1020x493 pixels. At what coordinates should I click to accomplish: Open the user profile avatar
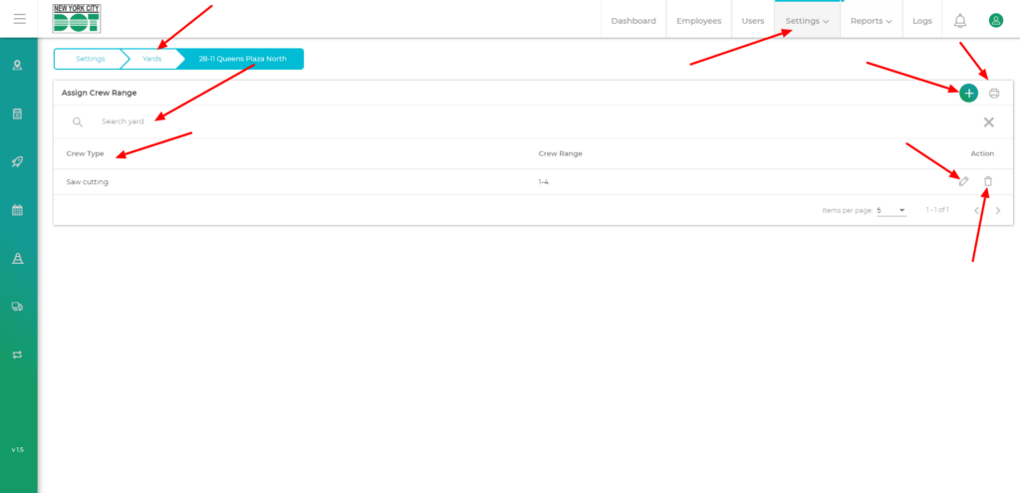[x=995, y=20]
